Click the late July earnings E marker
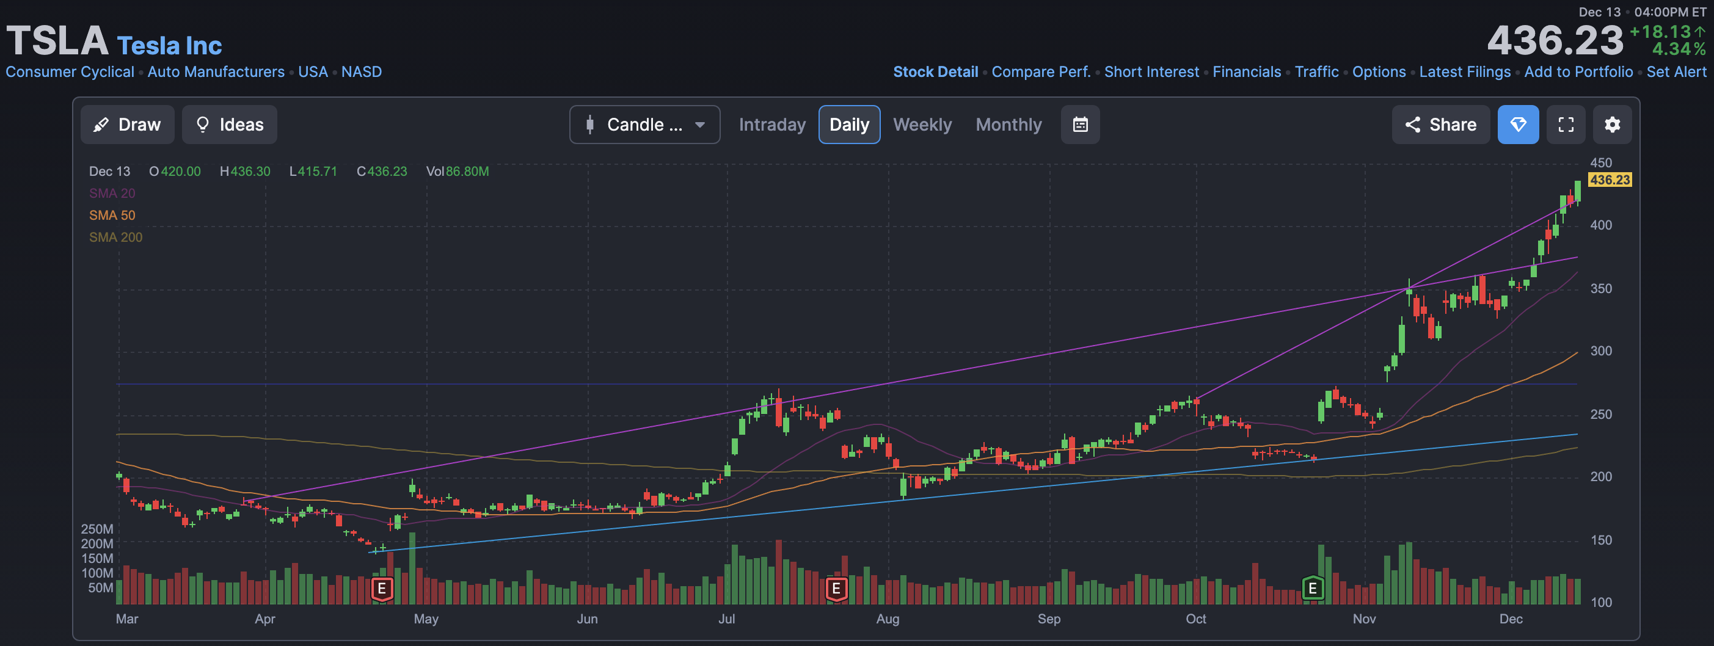Viewport: 1714px width, 646px height. (x=836, y=588)
